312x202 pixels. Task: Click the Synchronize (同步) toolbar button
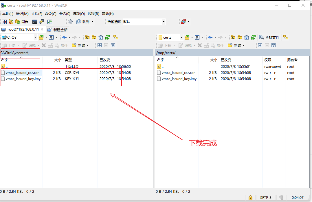22,22
